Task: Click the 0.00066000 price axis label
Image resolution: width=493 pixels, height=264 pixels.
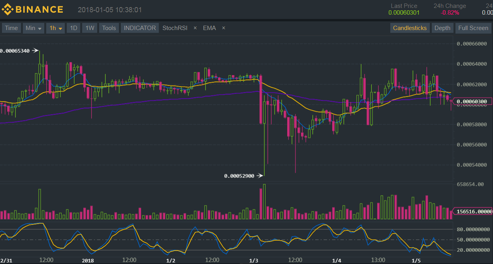Action: coord(472,44)
